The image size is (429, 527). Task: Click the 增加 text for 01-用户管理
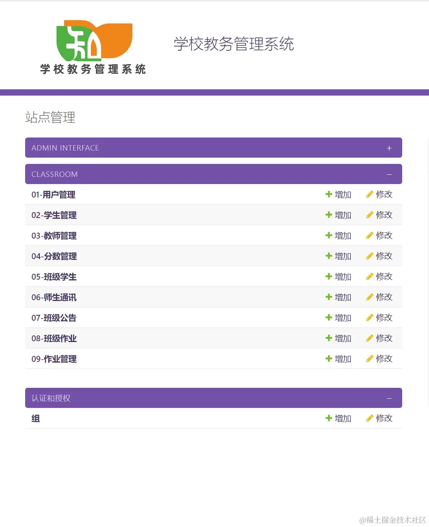point(343,195)
